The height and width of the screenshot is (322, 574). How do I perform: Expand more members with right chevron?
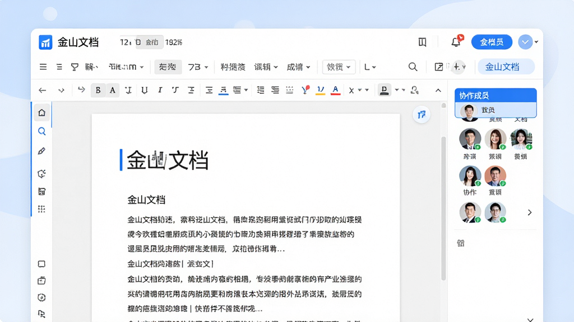click(x=529, y=212)
